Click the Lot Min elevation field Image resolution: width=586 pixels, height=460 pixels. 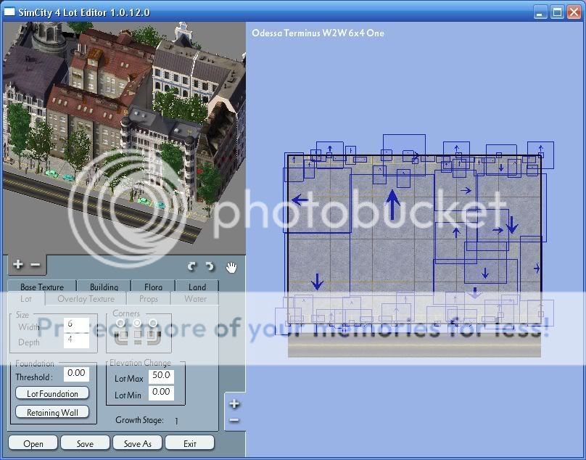161,393
